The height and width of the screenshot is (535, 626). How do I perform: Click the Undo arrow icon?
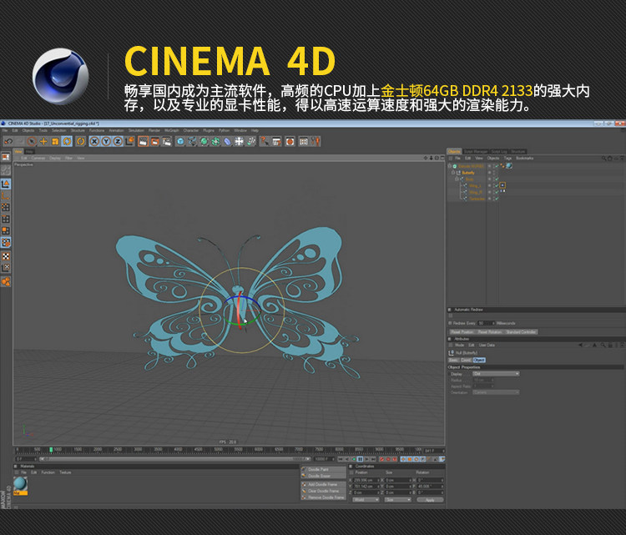point(8,141)
